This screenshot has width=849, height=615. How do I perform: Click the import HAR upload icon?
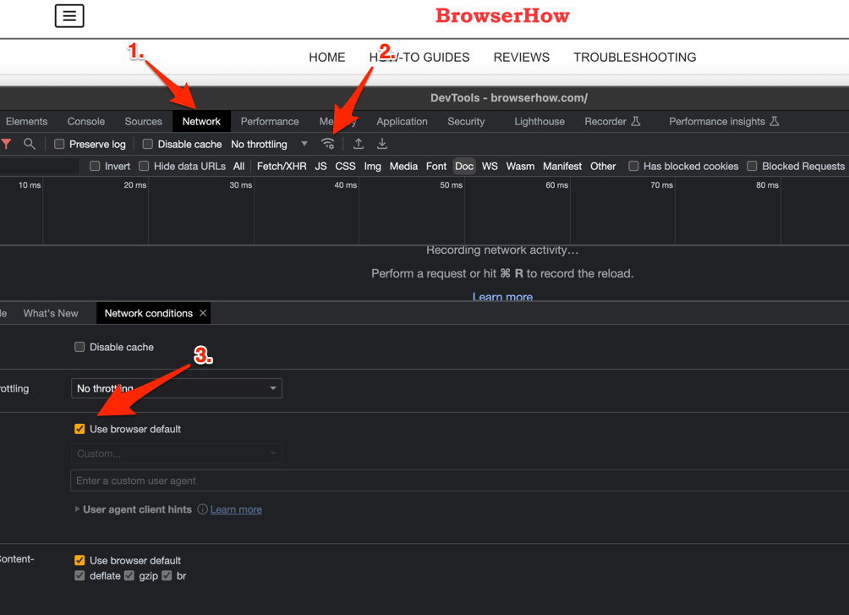pos(359,144)
